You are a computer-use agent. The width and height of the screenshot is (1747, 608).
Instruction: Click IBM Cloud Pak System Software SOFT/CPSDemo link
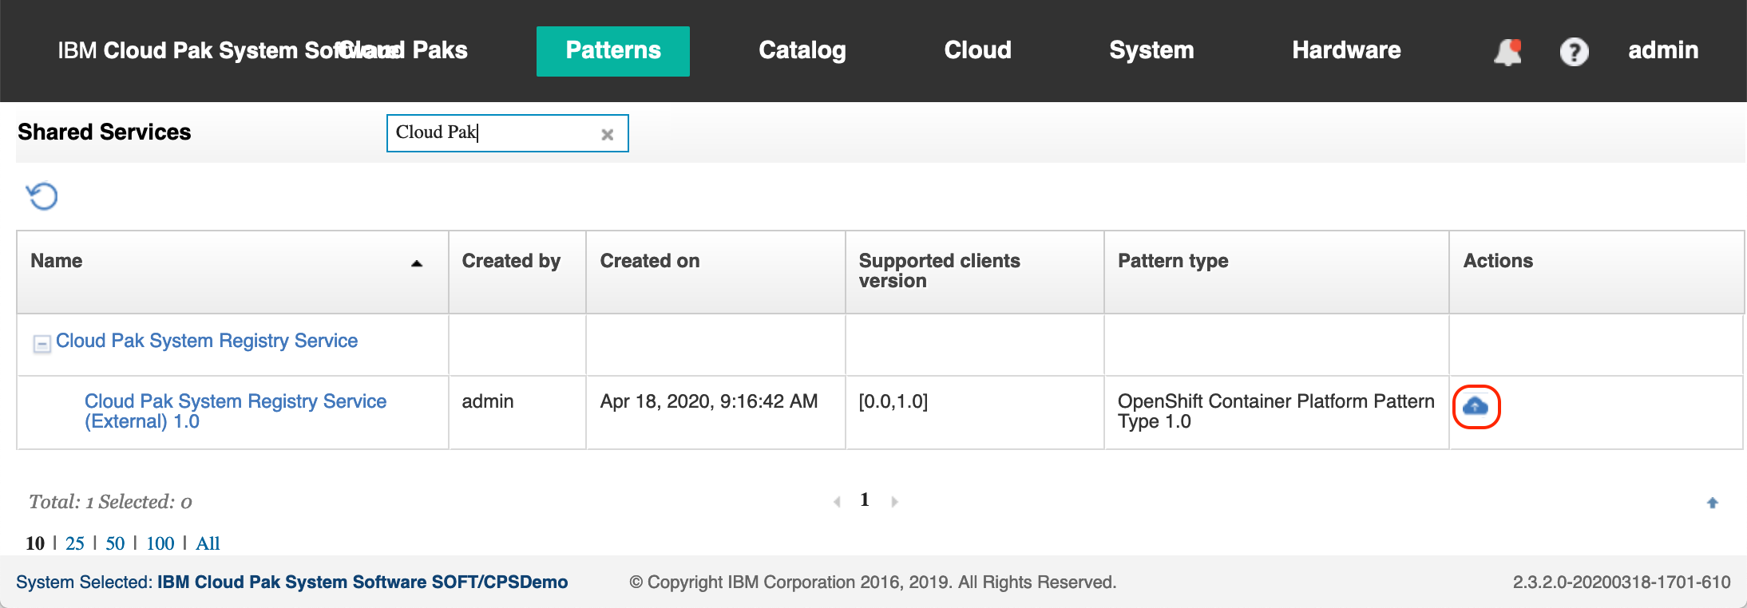click(362, 582)
